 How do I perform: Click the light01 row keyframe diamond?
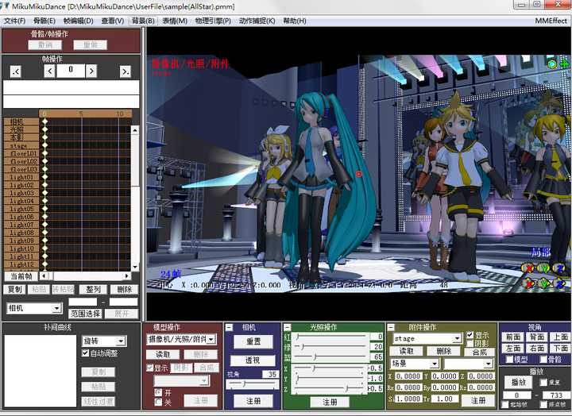click(44, 177)
